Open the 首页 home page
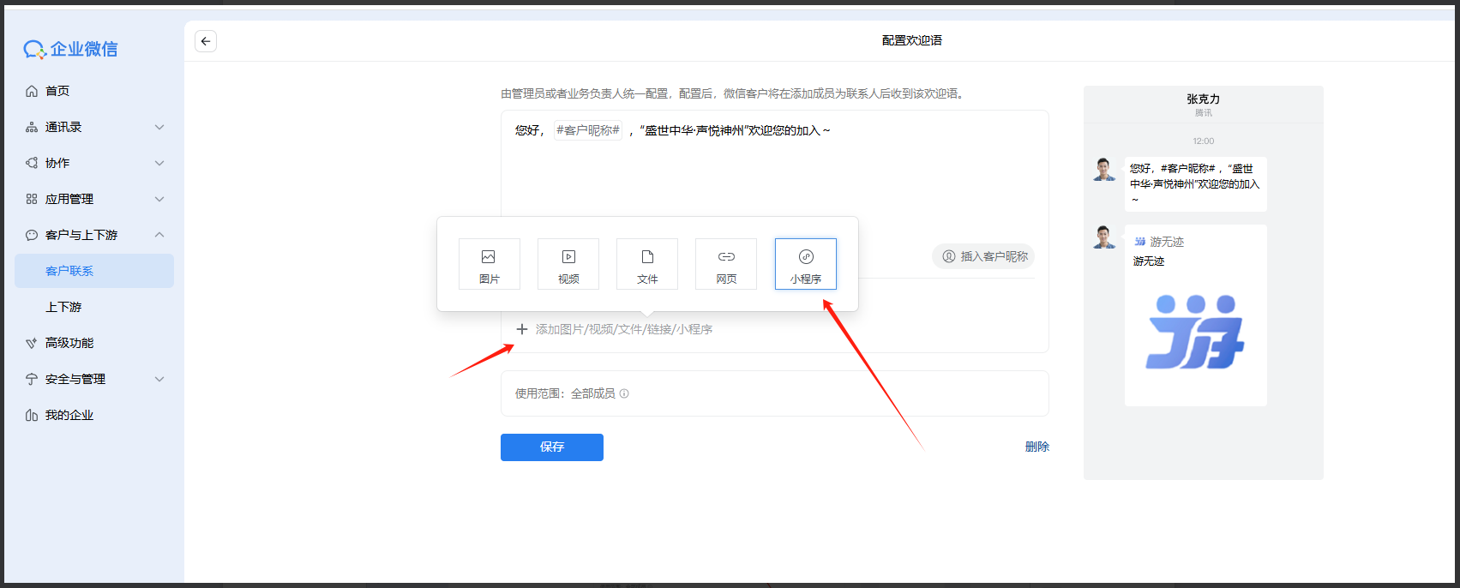 click(57, 91)
